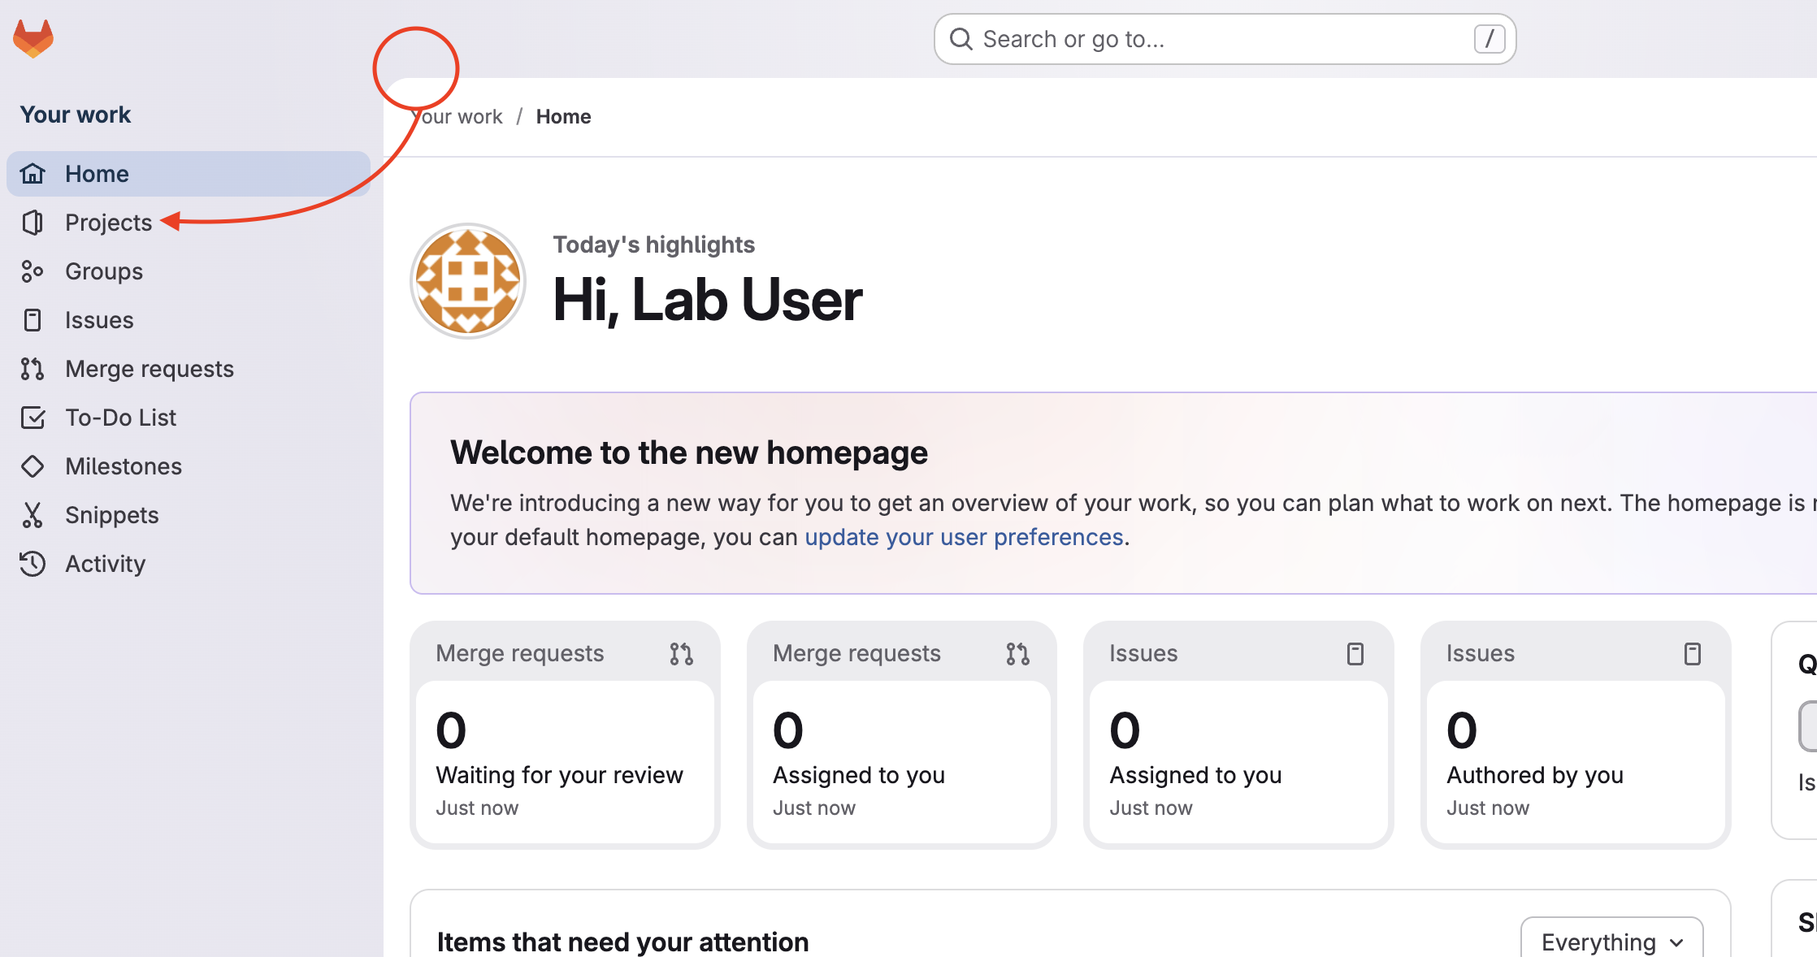This screenshot has height=957, width=1817.
Task: Click the 'Your work' breadcrumb link
Action: pyautogui.click(x=457, y=117)
